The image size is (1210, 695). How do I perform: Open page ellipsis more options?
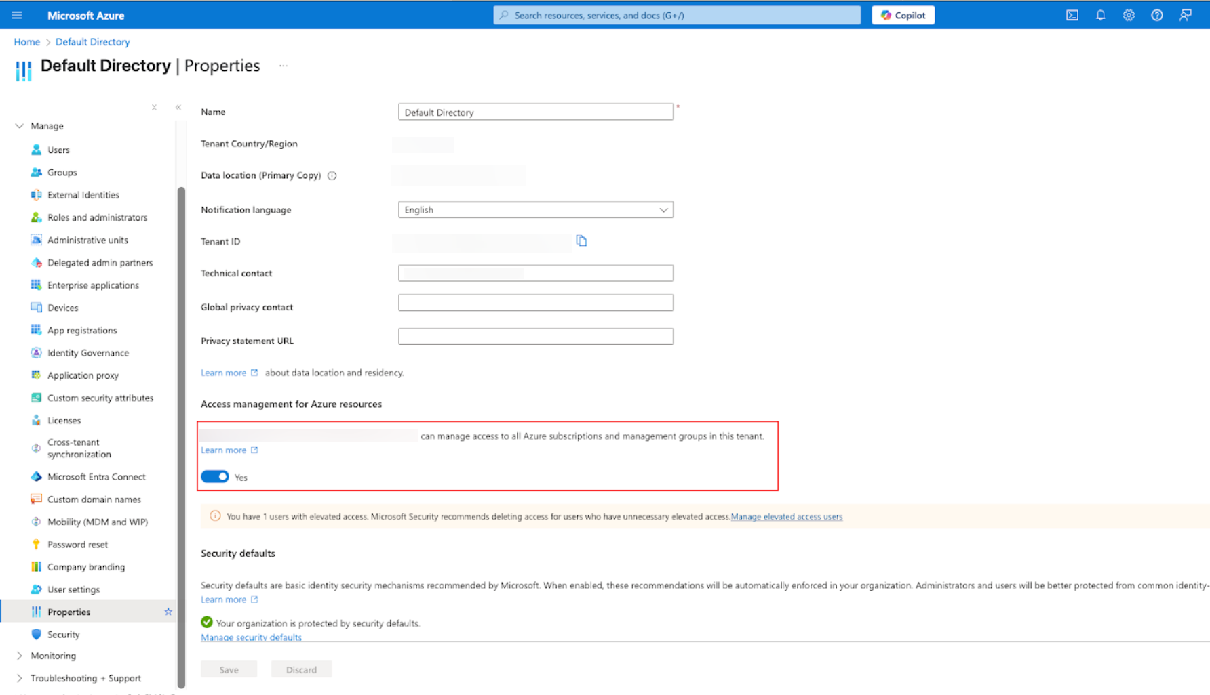click(284, 66)
